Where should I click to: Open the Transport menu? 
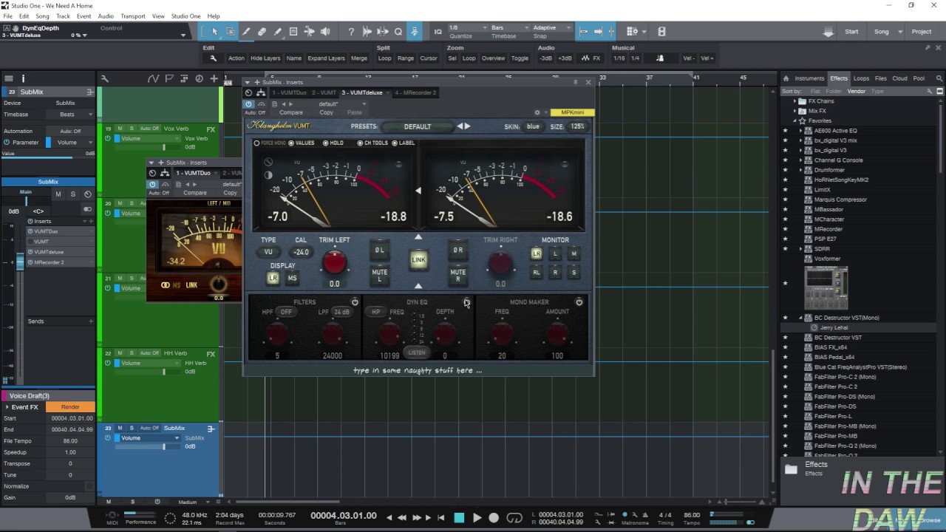pos(133,16)
